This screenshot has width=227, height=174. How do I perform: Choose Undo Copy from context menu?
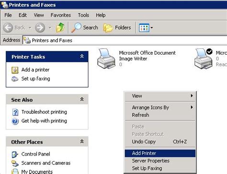pos(160,141)
